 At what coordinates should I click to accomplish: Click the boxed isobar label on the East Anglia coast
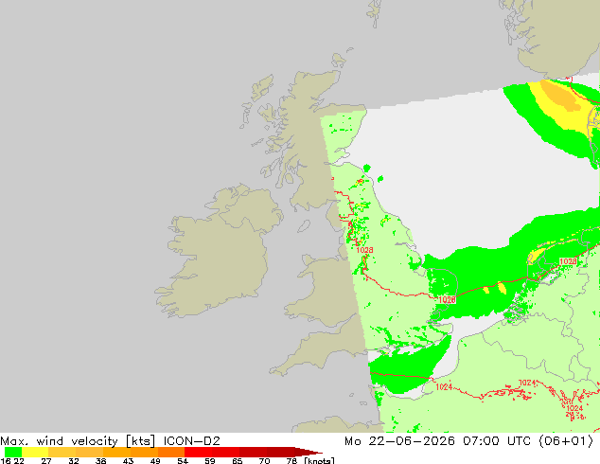447,300
